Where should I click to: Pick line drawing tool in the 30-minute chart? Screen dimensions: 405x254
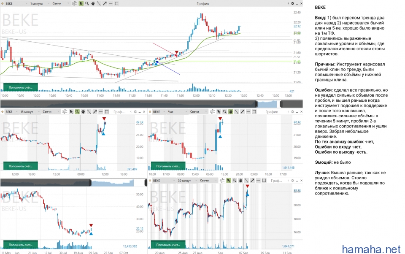[x=246, y=180]
